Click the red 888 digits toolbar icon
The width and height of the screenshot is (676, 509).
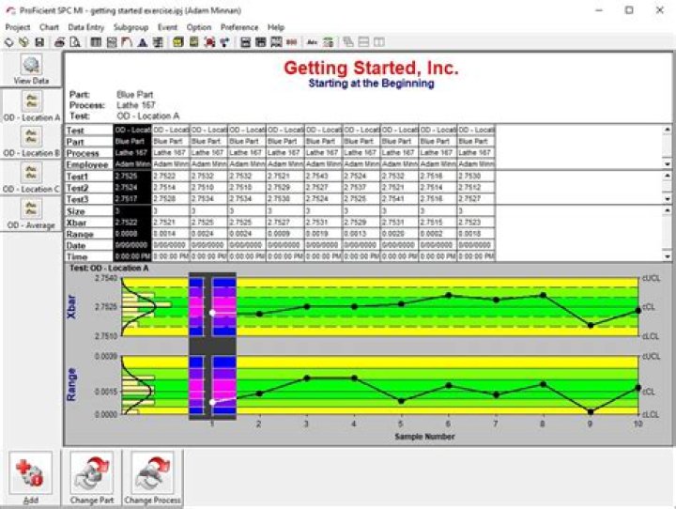292,42
